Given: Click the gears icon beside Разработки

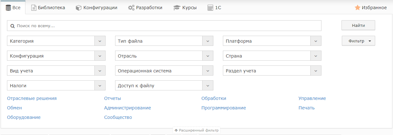Looking at the screenshot, I should 131,8.
